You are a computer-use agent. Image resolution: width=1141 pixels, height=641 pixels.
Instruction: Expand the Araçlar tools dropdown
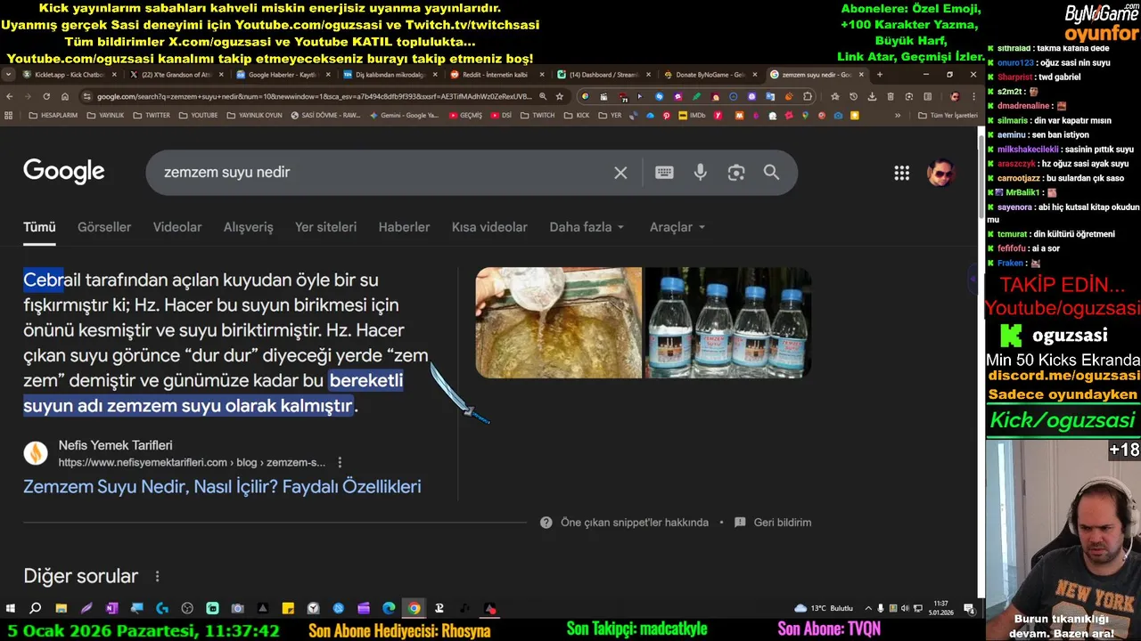point(677,227)
